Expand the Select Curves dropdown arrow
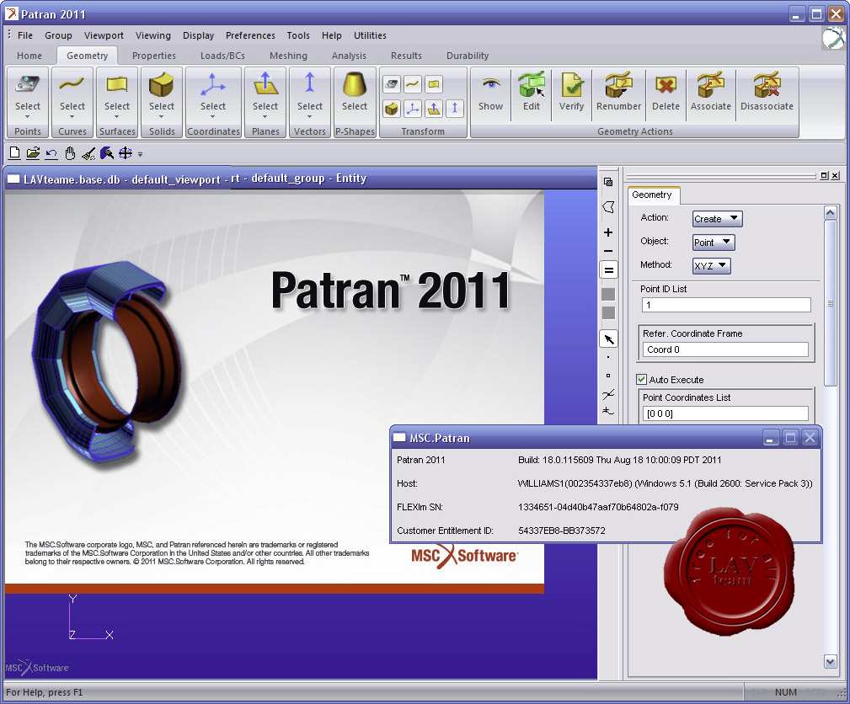Viewport: 850px width, 704px height. pos(72,116)
